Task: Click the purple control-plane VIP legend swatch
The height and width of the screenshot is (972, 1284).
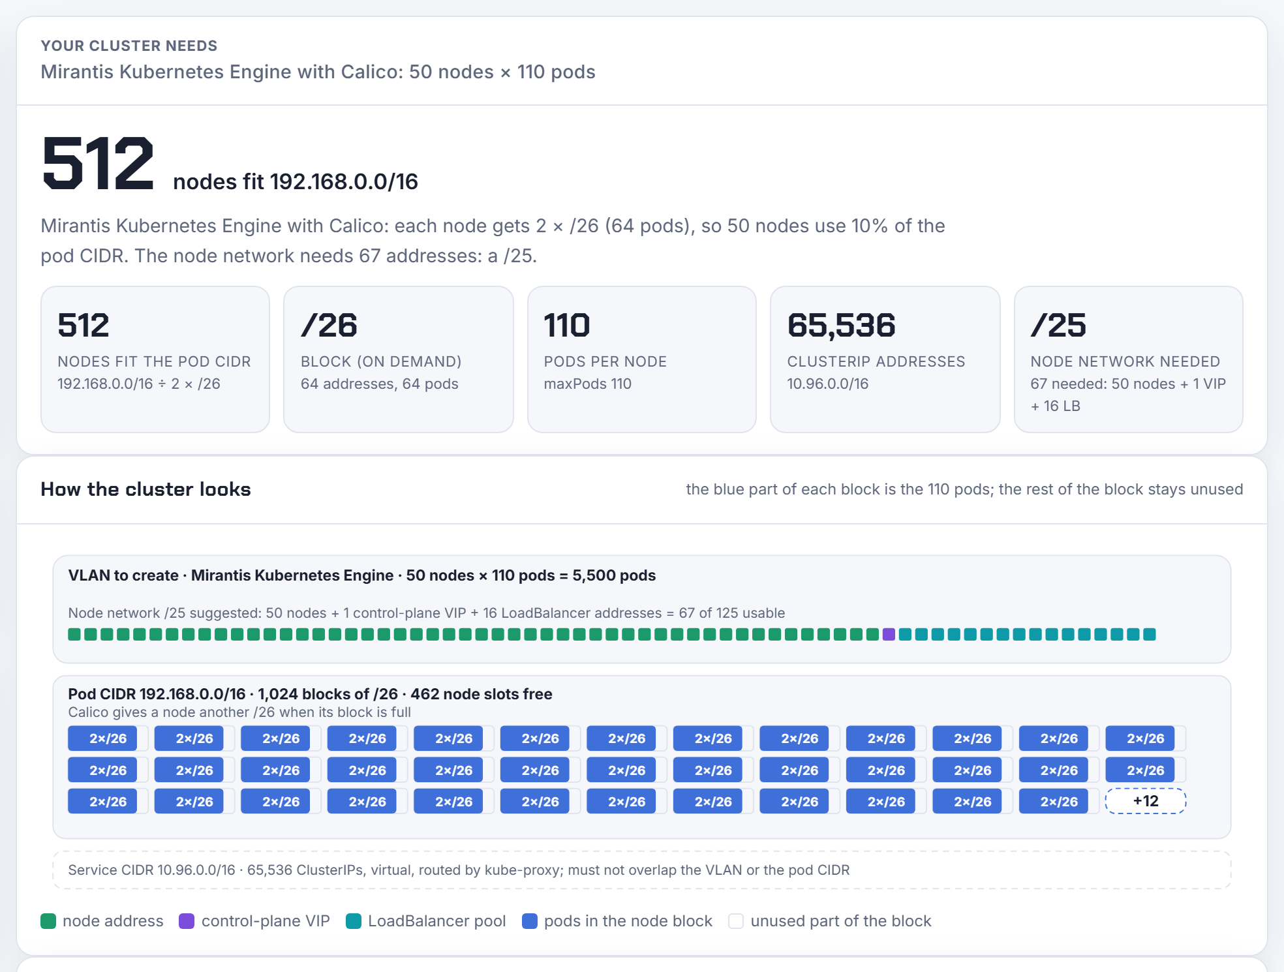Action: [187, 921]
